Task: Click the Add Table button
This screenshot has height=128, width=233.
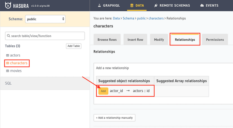Action: (x=74, y=46)
